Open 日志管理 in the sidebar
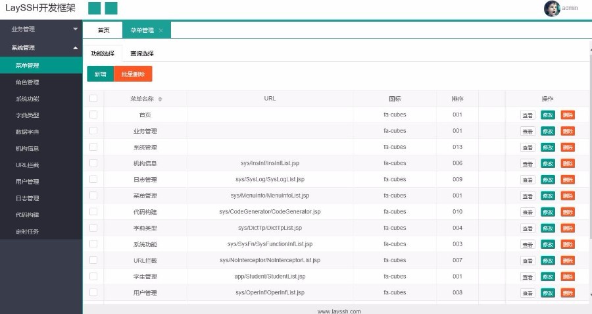Screen dimensions: 592x314 (41, 198)
